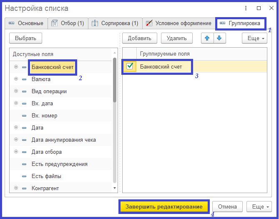
Task: Select Вид операции in available fields
Action: [49, 91]
